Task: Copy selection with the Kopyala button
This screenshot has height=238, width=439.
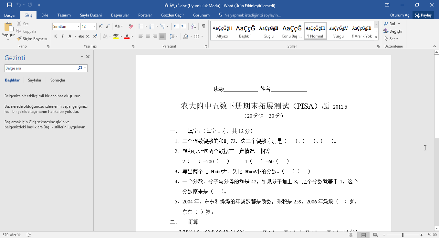Action: point(26,31)
